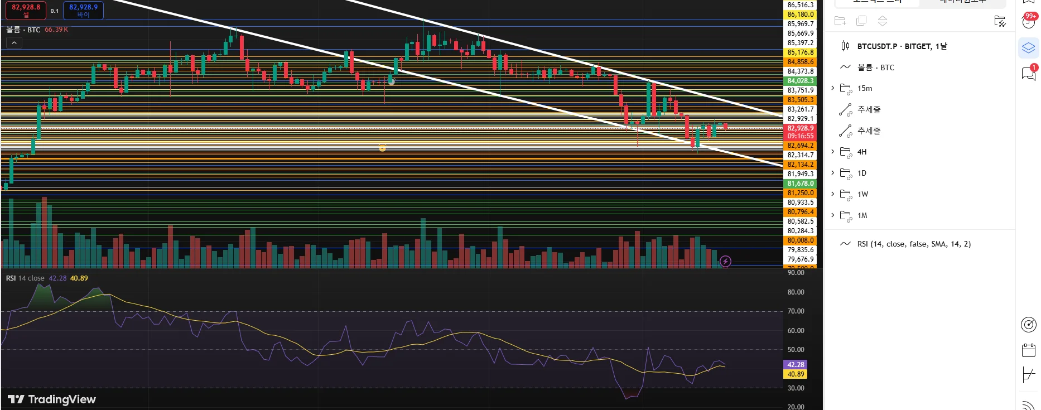Open the chat icon with notification badge

click(1029, 73)
